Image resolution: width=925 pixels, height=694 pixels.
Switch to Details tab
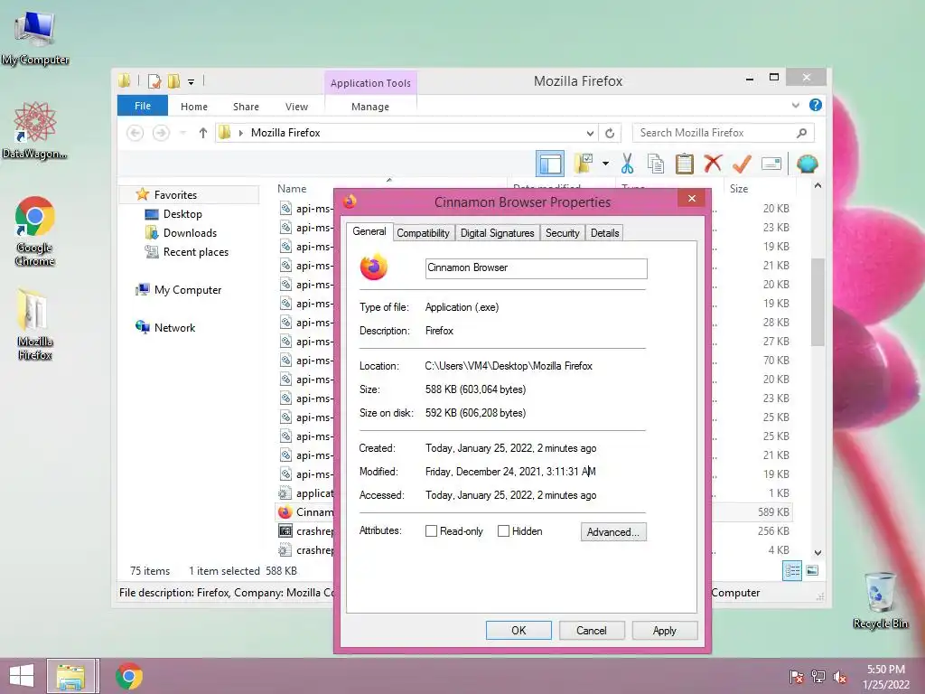604,233
